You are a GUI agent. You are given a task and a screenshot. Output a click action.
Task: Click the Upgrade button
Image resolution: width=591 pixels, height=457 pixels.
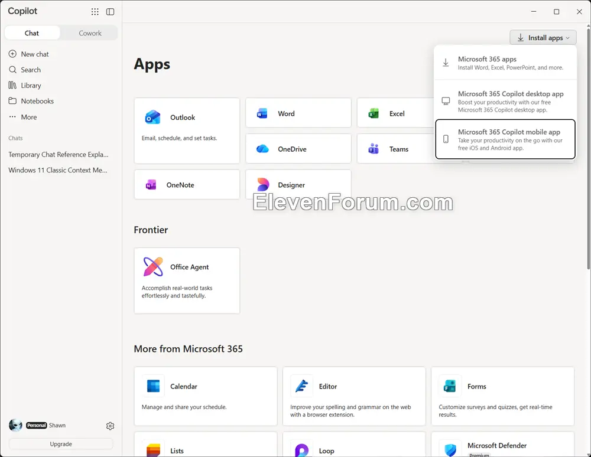pos(61,444)
